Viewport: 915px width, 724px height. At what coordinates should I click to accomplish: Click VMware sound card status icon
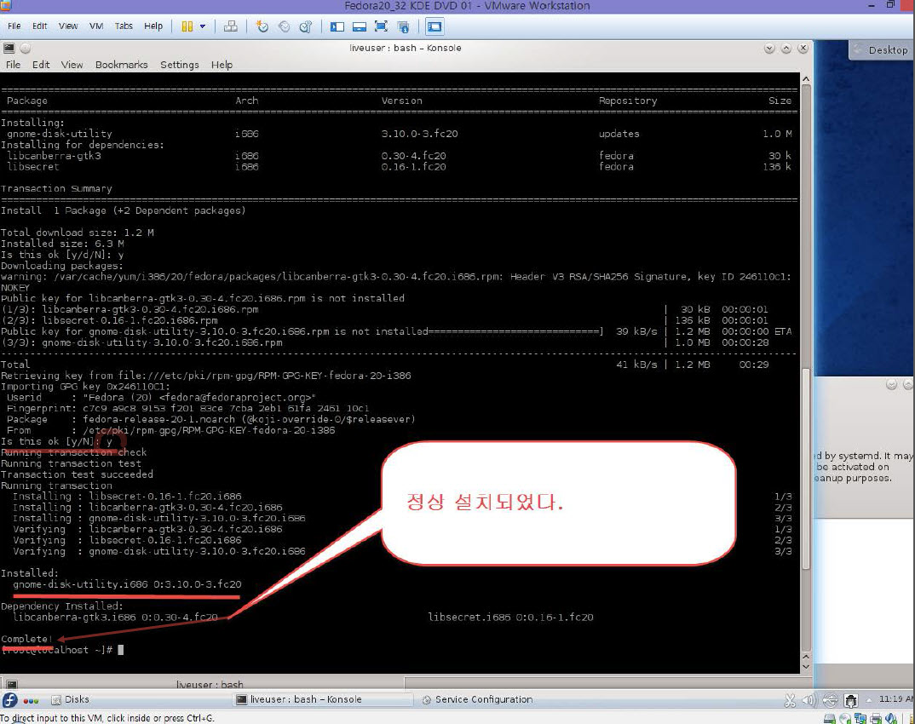pyautogui.click(x=891, y=719)
